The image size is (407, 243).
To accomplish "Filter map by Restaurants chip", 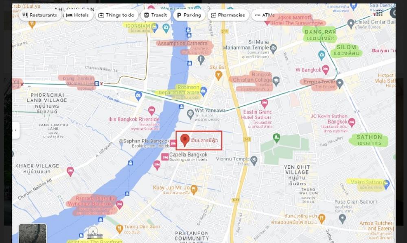I will coord(40,15).
